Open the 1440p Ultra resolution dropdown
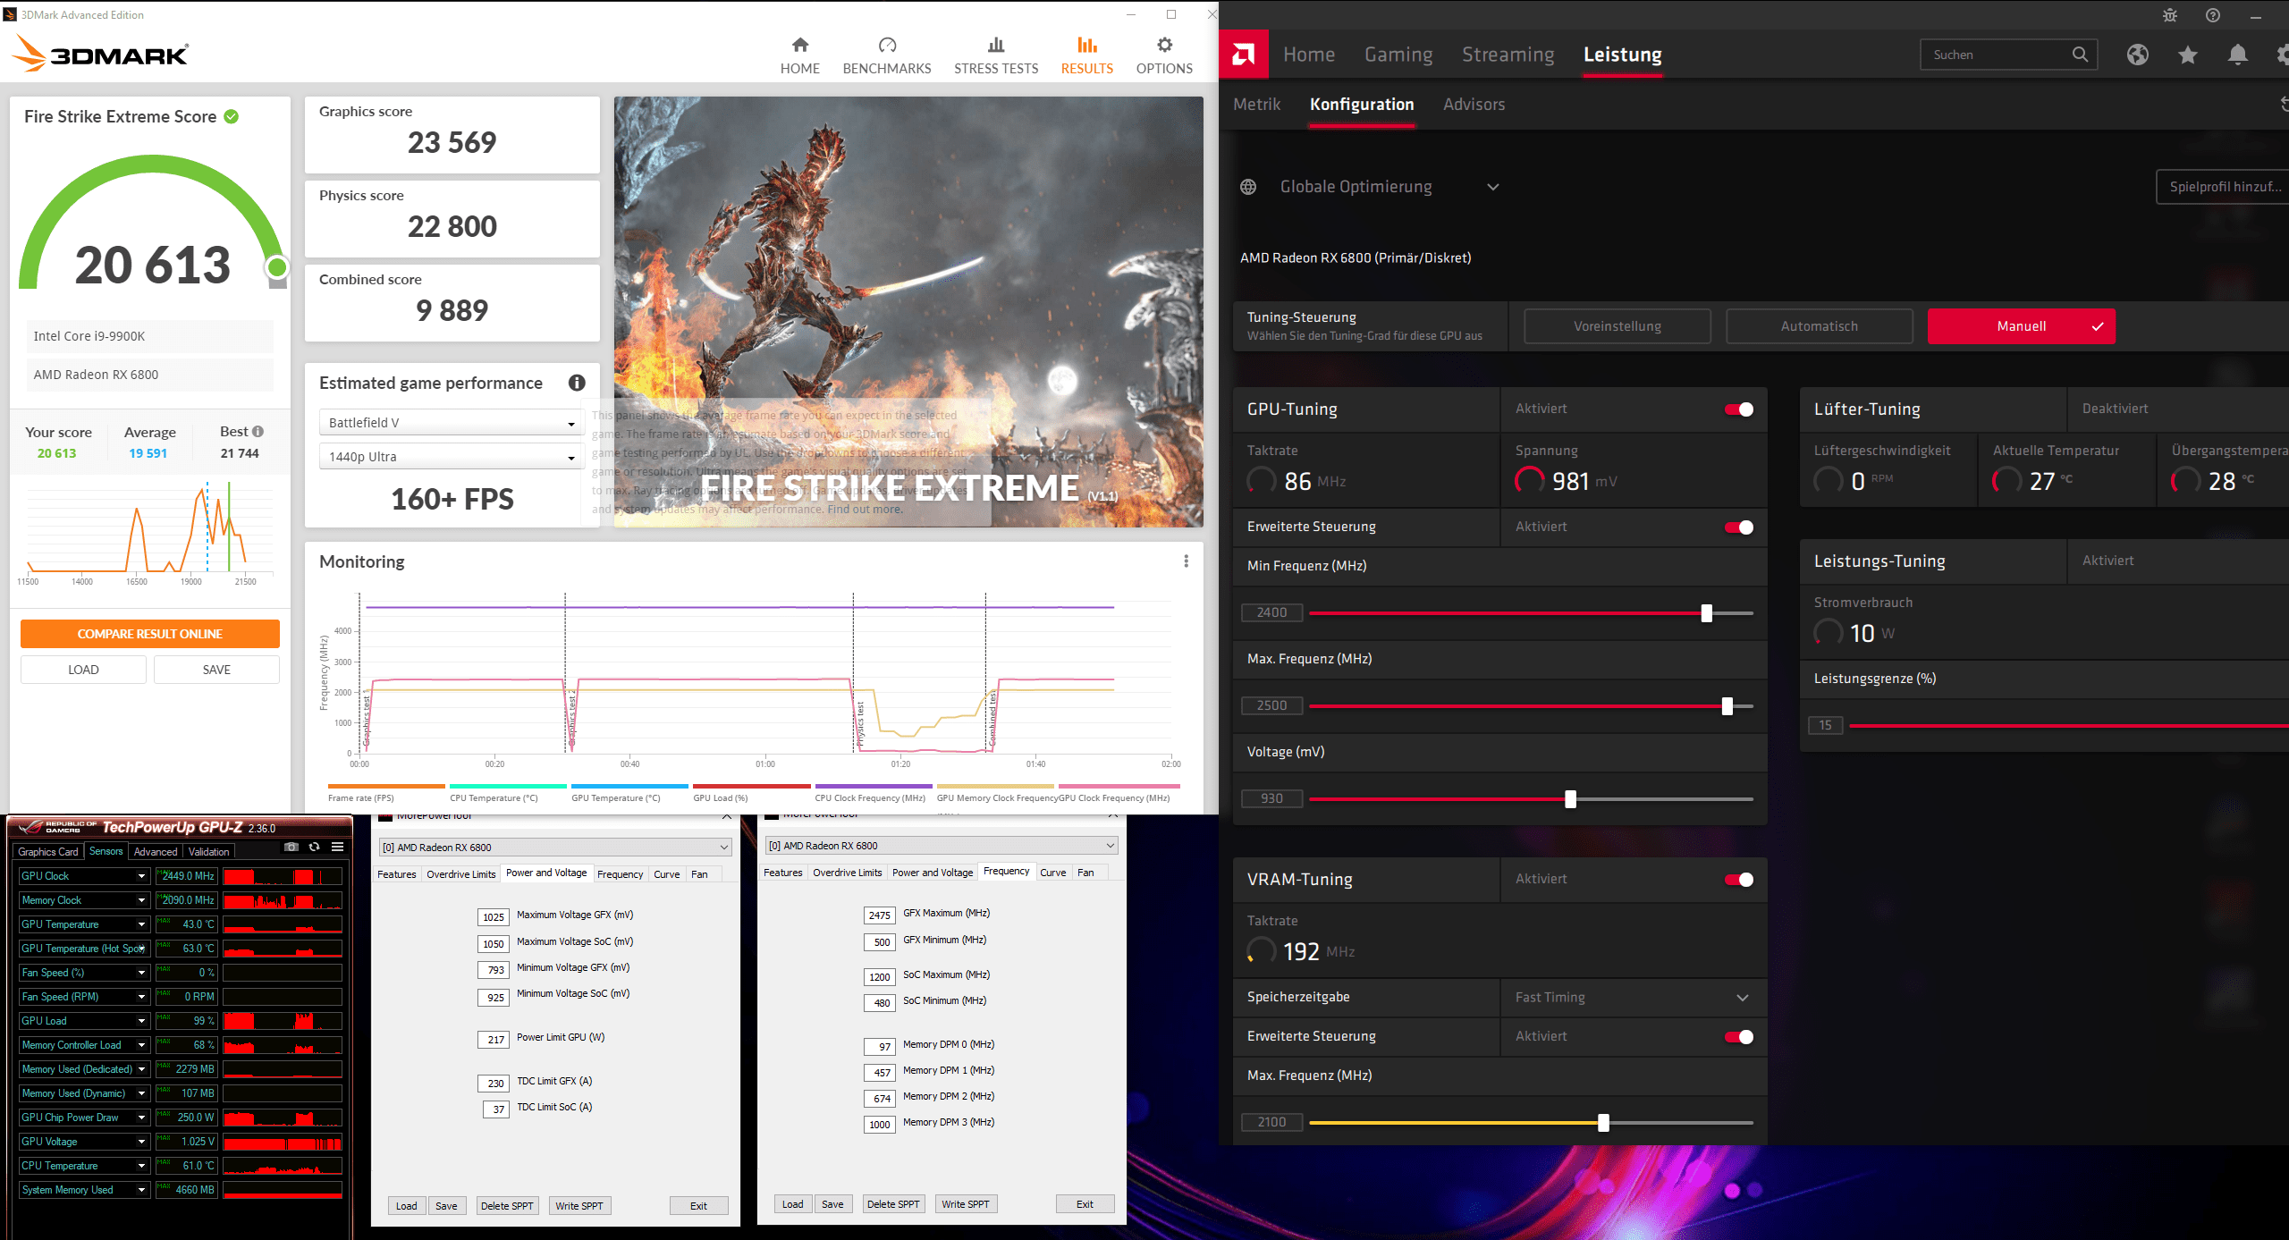The image size is (2289, 1240). [x=451, y=457]
